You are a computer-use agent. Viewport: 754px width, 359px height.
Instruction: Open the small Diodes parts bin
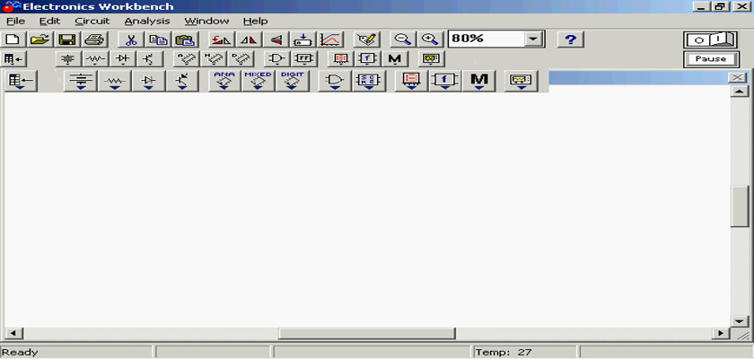coord(123,59)
